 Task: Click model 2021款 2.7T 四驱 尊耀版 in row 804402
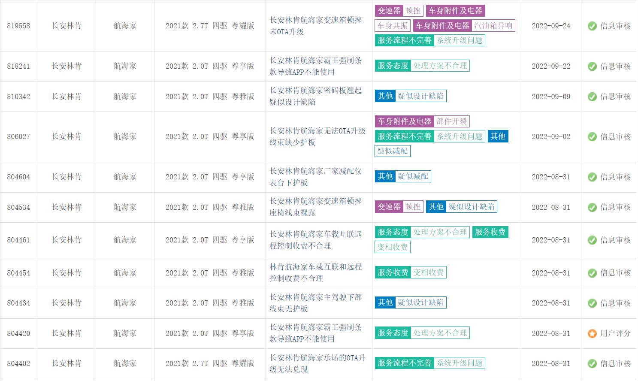pyautogui.click(x=210, y=363)
